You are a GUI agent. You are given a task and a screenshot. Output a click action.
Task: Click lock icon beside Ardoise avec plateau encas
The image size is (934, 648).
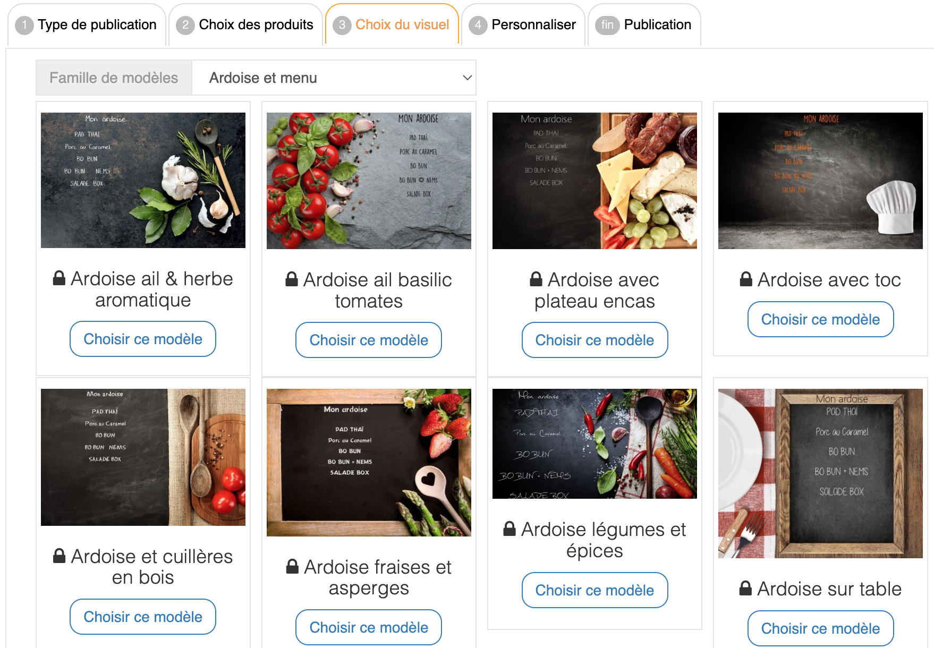(x=536, y=279)
